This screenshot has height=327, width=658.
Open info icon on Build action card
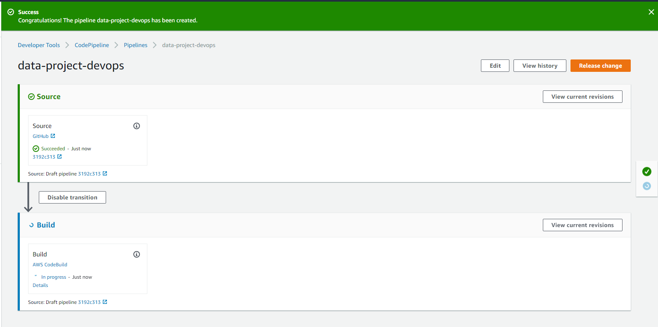(137, 254)
